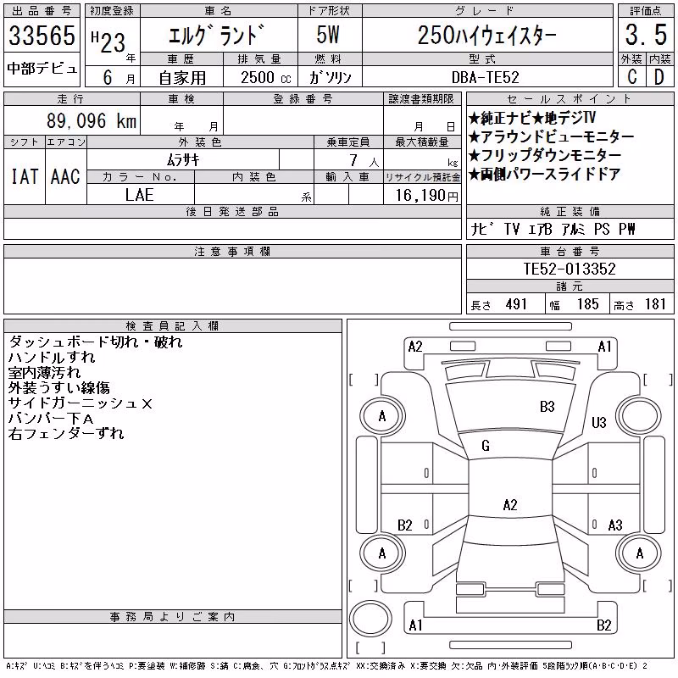Viewport: 678px width, 678px height.
Task: Select exterior color ムラサキ
Action: click(183, 160)
